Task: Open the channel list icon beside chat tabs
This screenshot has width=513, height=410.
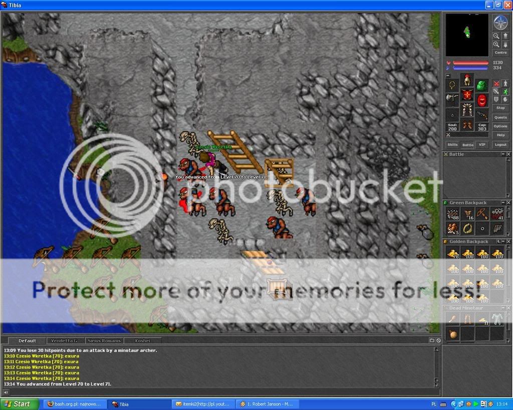Action: tap(432, 340)
